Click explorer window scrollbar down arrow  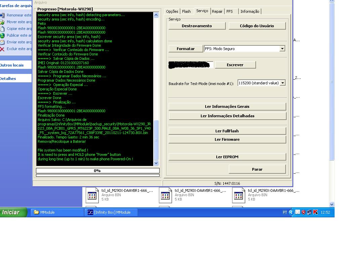pos(332,204)
